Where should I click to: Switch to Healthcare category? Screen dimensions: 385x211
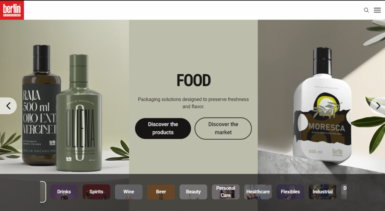(x=258, y=191)
